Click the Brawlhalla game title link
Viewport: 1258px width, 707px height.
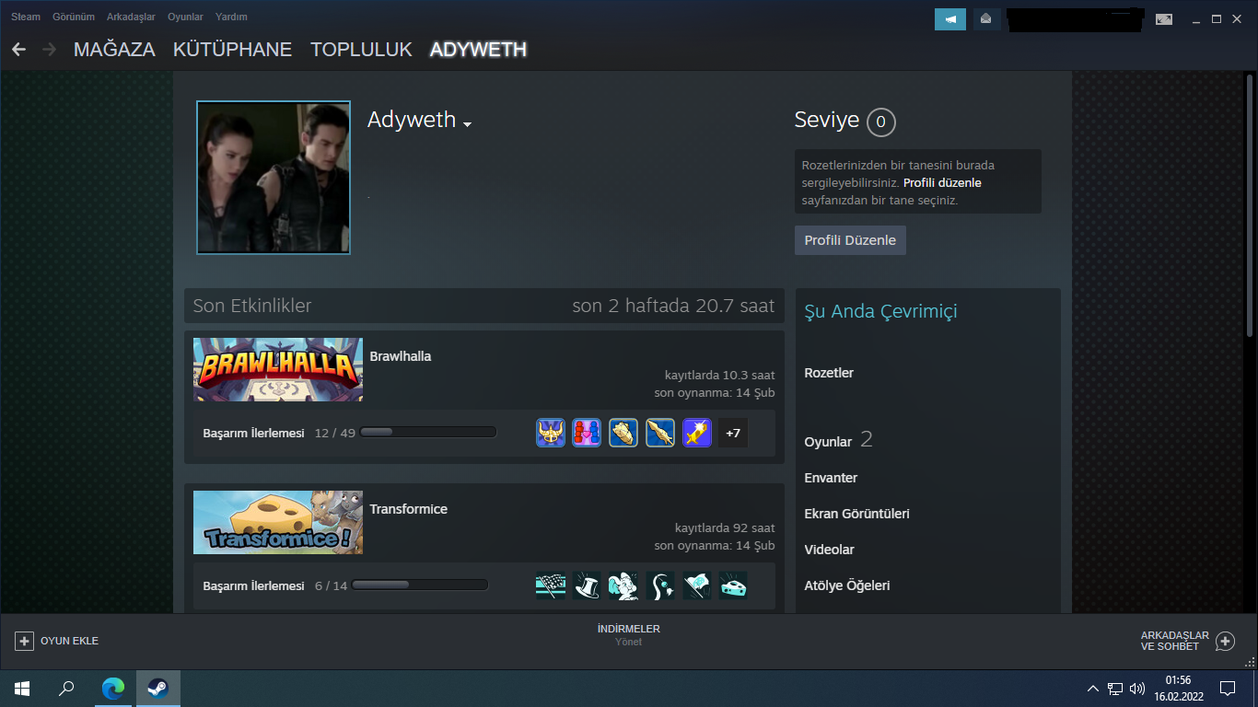(x=401, y=356)
